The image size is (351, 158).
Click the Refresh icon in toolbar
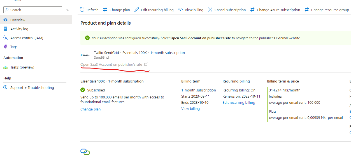click(82, 10)
